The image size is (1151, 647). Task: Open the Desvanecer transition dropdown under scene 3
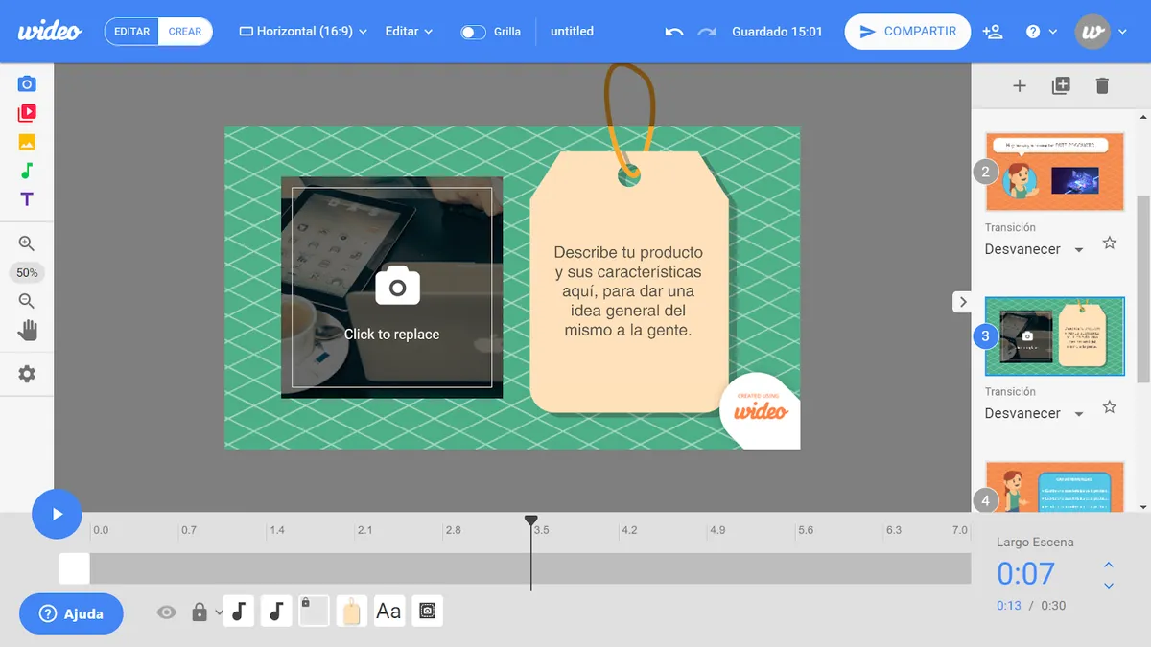coord(1034,413)
